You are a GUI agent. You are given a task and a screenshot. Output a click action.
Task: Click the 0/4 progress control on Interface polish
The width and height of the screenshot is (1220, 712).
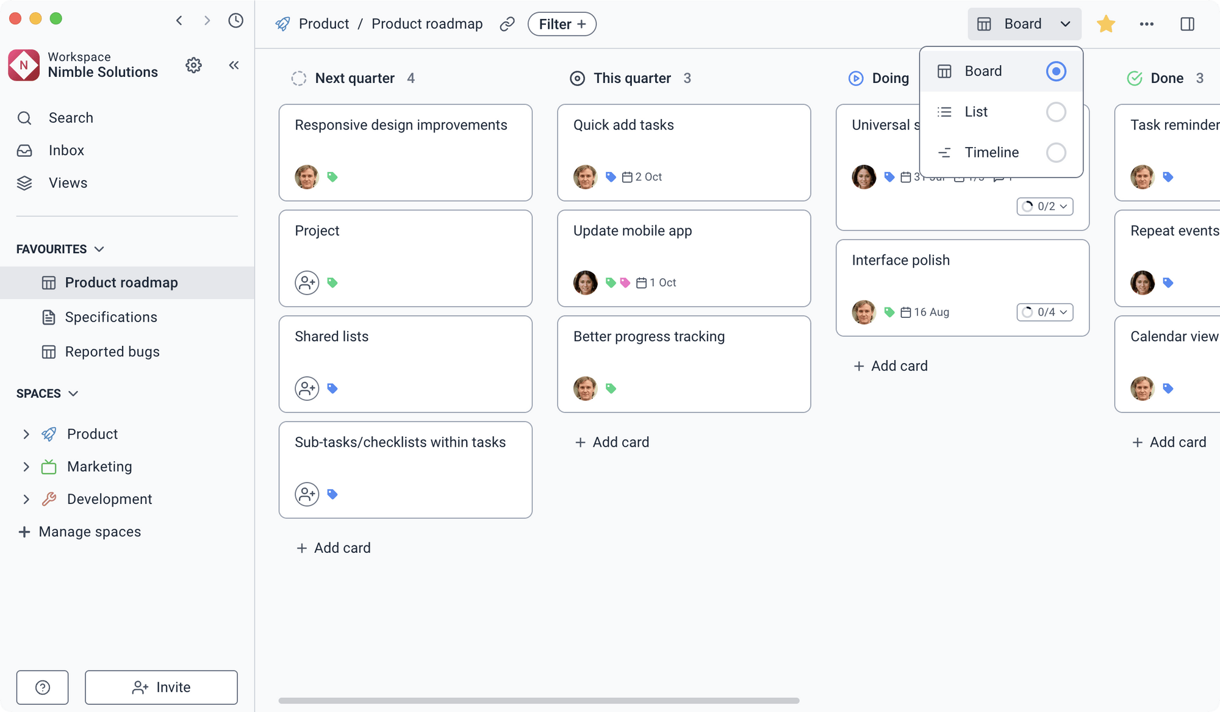tap(1044, 312)
